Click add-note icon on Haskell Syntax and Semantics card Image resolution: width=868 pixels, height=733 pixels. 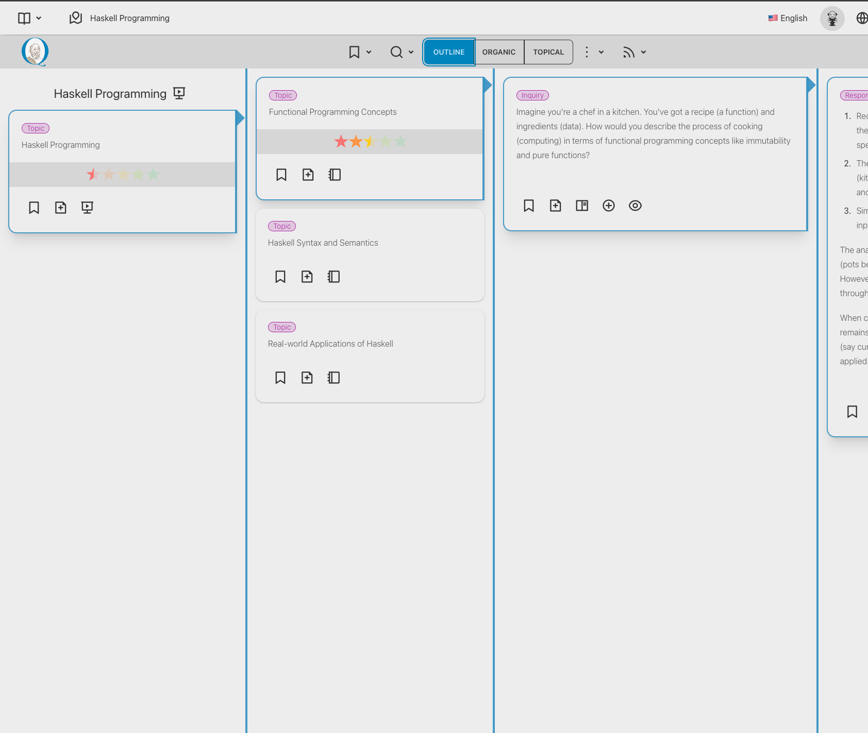tap(307, 277)
